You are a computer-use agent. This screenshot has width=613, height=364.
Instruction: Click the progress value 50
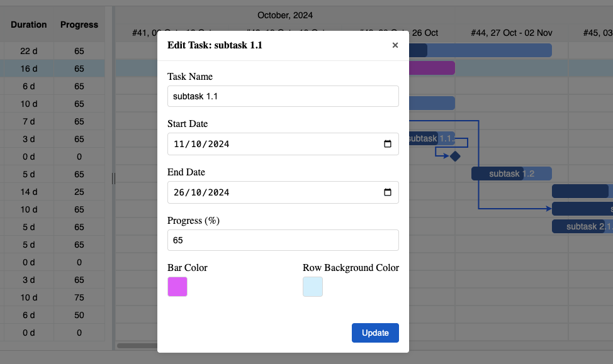(x=79, y=315)
